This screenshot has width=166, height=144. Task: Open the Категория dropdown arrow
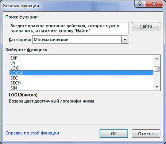tap(125, 40)
